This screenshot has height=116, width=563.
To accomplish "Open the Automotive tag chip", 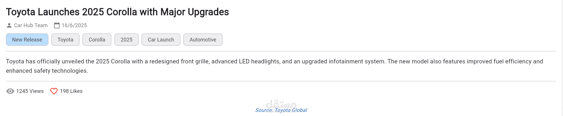I will pyautogui.click(x=203, y=39).
